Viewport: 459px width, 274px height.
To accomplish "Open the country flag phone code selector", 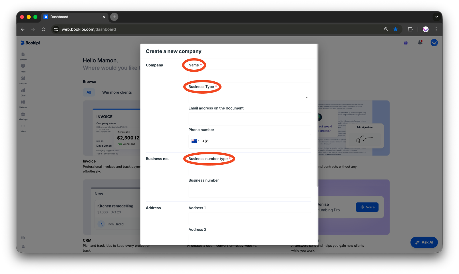I will click(x=195, y=141).
